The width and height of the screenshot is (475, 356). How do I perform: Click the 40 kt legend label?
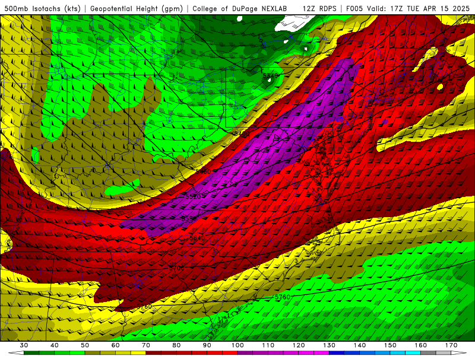[x=55, y=345]
